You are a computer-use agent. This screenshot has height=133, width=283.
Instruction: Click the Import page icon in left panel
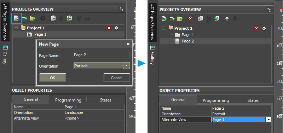tap(69, 18)
